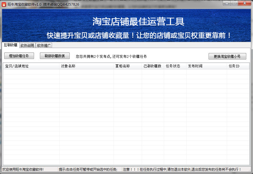
Task: Click the publish points info text
Action: [111, 56]
